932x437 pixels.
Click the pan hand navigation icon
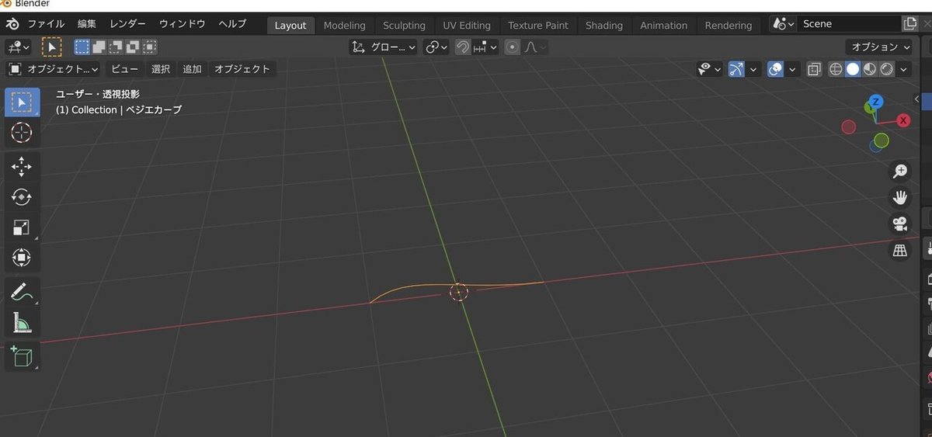click(x=900, y=198)
